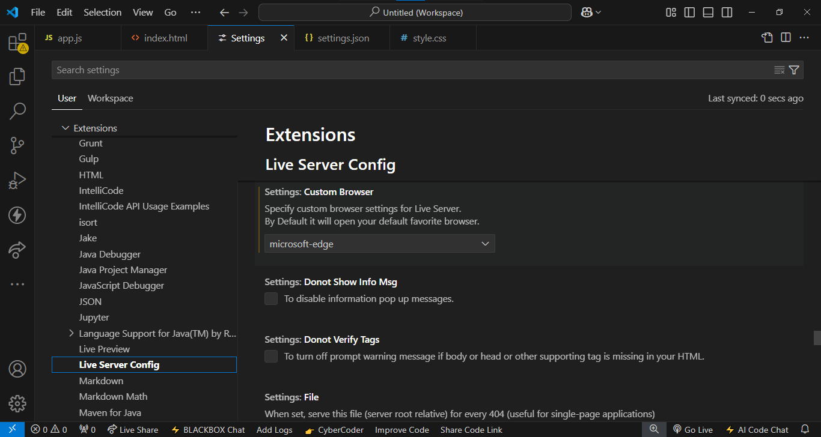Show errors and warnings count
Screen dimensions: 821x437
point(49,430)
